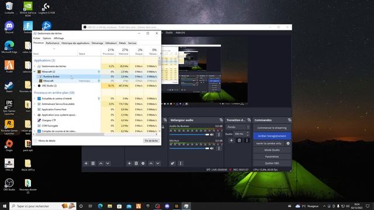This screenshot has height=210, width=374.
Task: Open the Outils menu in OBS
Action: pos(169,33)
